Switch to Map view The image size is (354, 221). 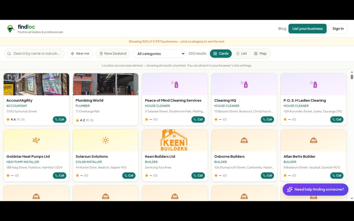[260, 54]
